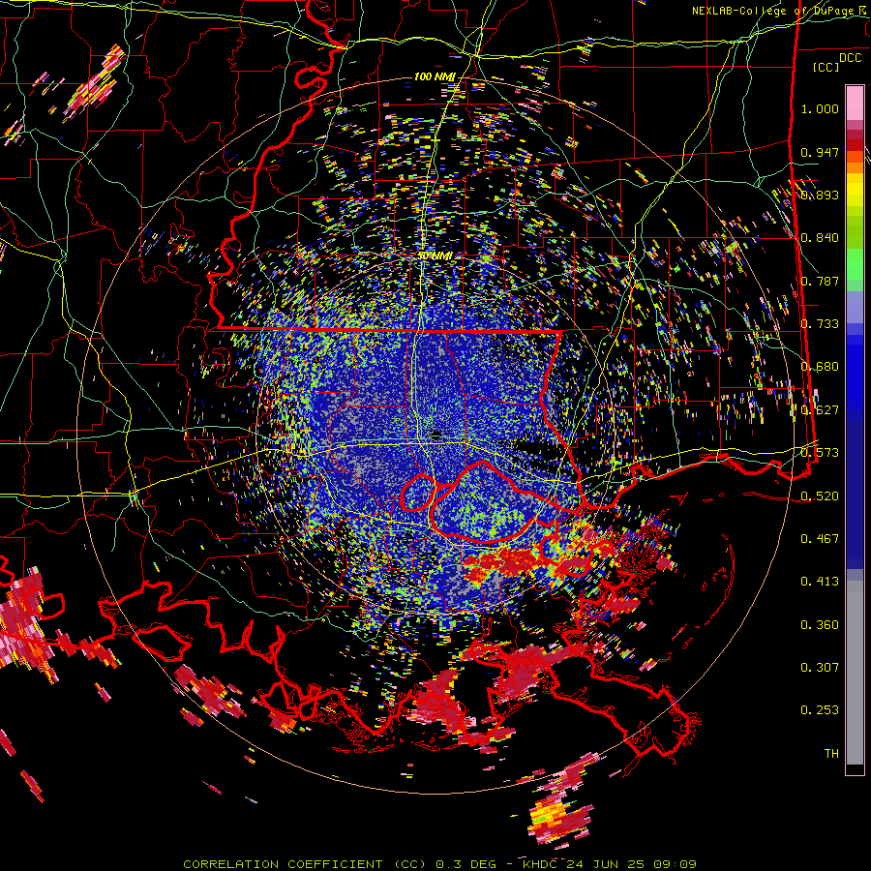Select the 1.000 scale value
This screenshot has width=871, height=871.
pos(820,108)
